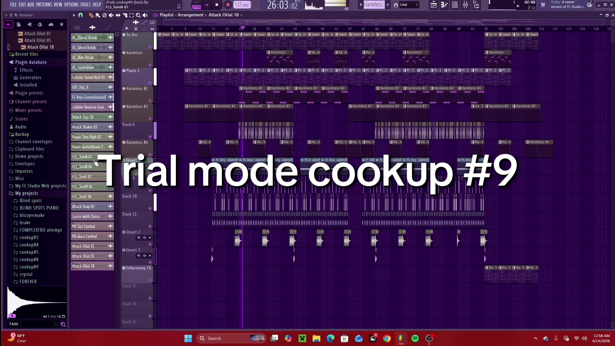Screen dimensions: 615x346
Task: Open the Browser options arrow
Action: click(6, 15)
